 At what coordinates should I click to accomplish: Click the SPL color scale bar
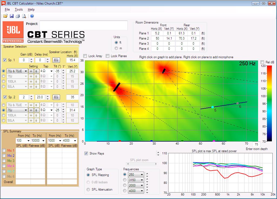pos(269,103)
